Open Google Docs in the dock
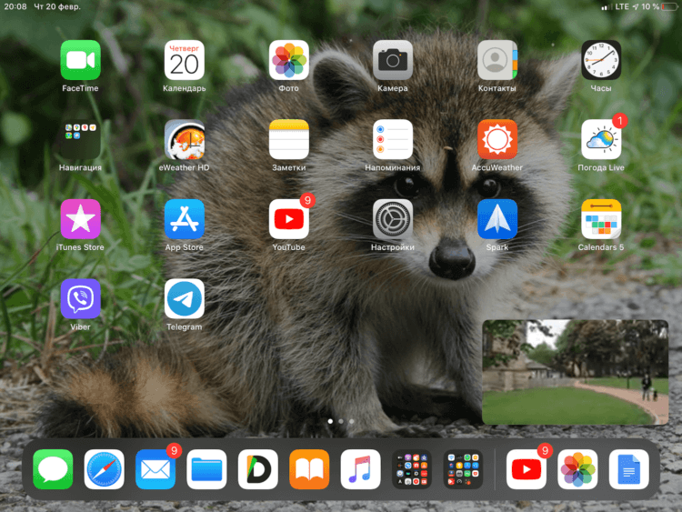 click(x=629, y=469)
